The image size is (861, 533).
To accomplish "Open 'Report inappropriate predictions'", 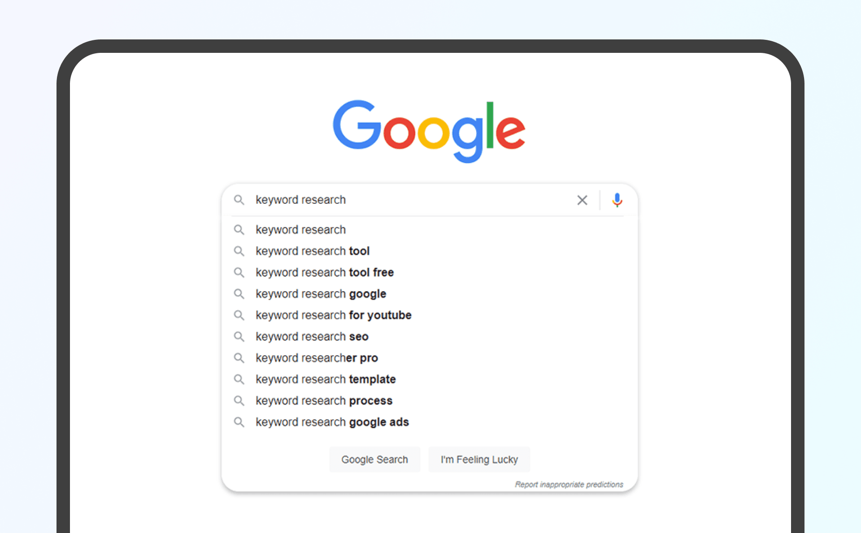I will [x=569, y=484].
